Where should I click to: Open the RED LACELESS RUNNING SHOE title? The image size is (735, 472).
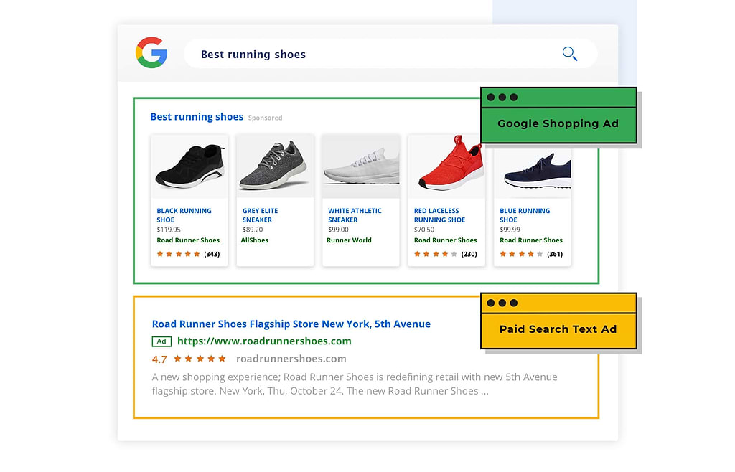click(x=440, y=215)
